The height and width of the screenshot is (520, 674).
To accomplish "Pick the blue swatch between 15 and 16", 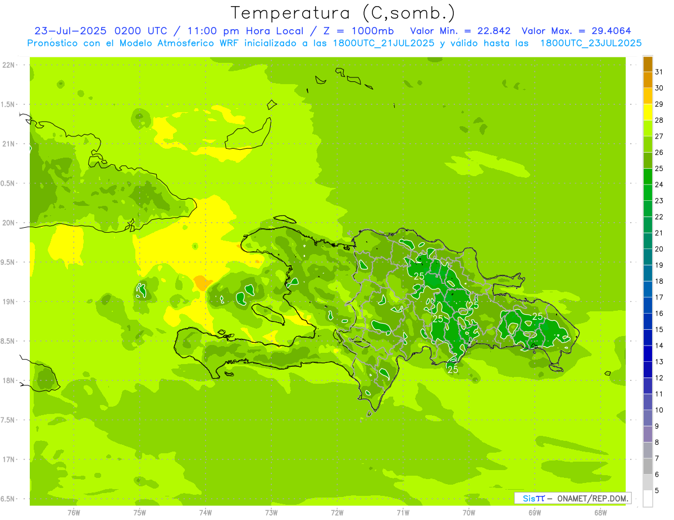I will 648,322.
